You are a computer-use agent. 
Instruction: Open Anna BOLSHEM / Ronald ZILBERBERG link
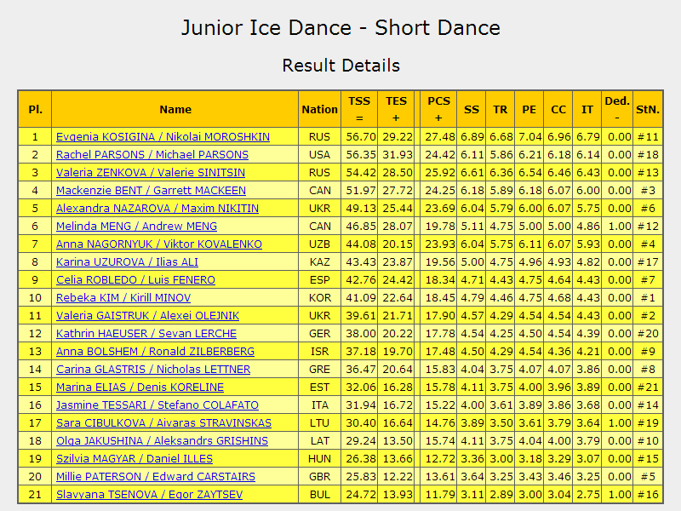coord(155,351)
